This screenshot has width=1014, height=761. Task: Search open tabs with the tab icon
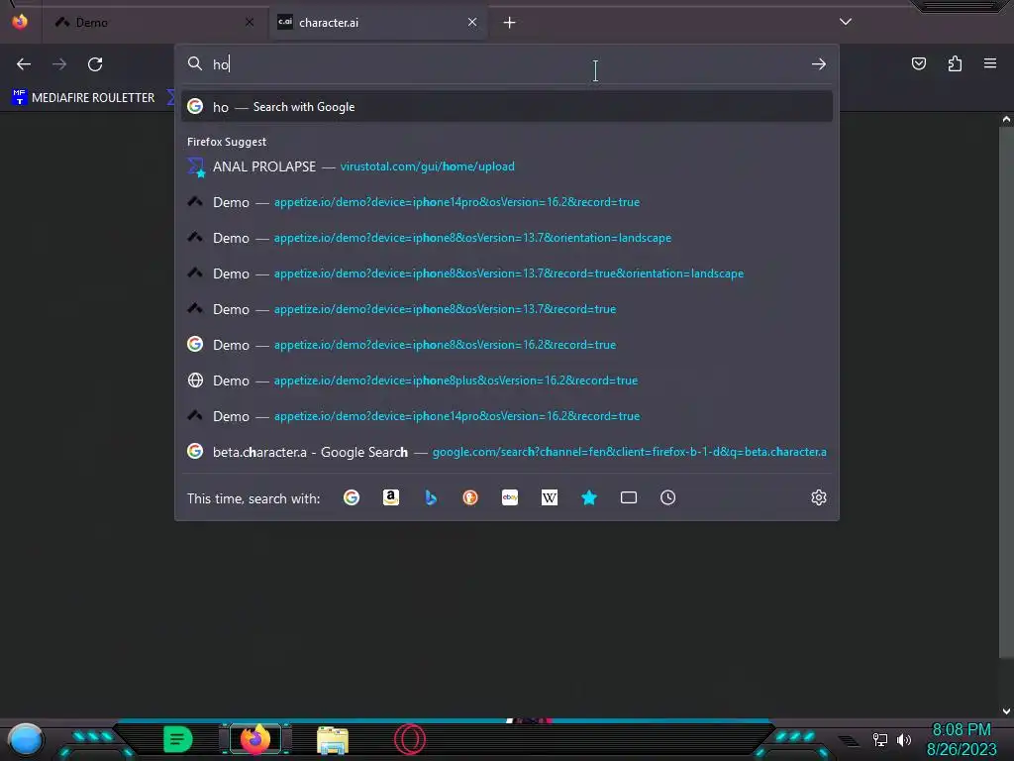pos(629,497)
